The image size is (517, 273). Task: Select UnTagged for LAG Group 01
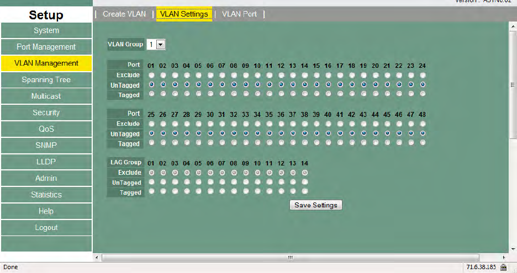151,183
